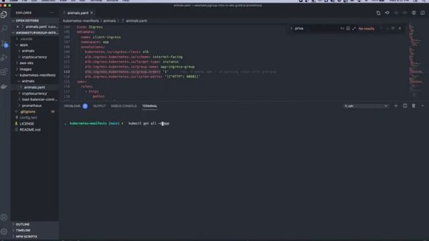Close animals.yaml in Open Editors list
429x241 pixels.
[17, 27]
